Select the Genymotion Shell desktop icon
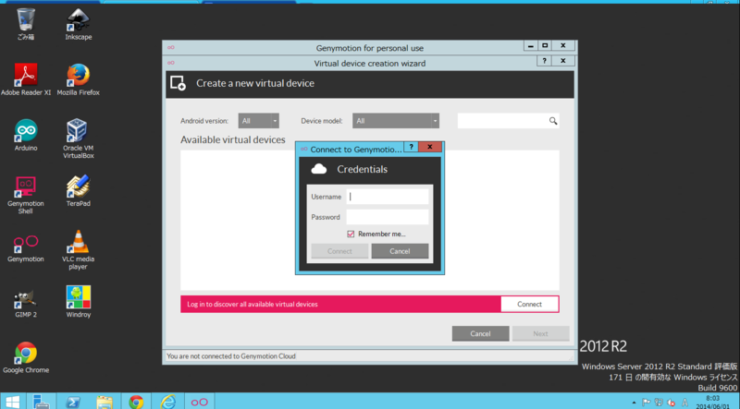Image resolution: width=740 pixels, height=409 pixels. point(26,194)
